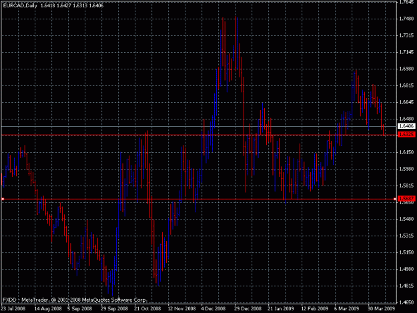Image resolution: width=417 pixels, height=313 pixels.
Task: Click the 29 Sep 2008 date label
Action: click(114, 309)
